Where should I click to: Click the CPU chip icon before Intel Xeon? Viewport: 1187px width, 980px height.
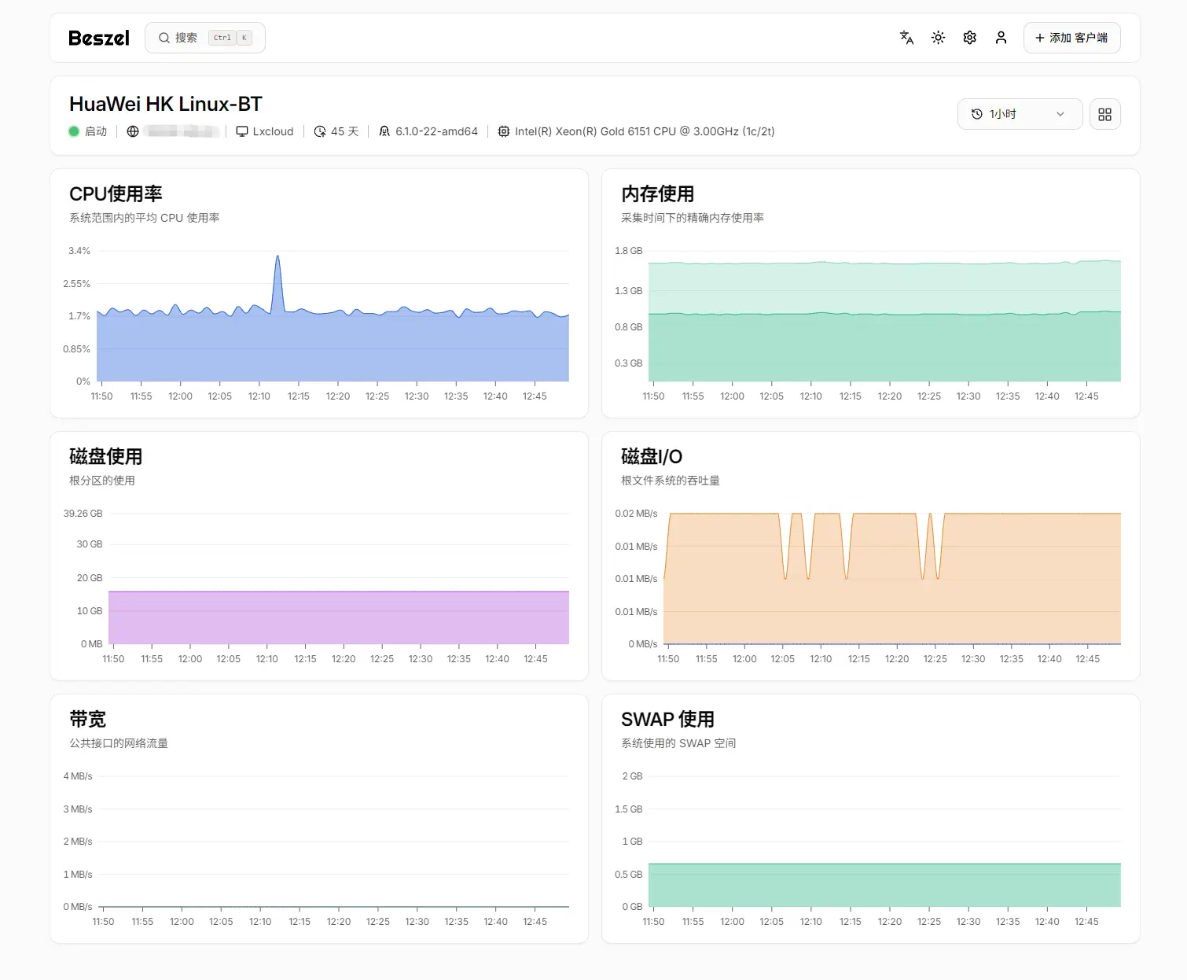click(504, 131)
